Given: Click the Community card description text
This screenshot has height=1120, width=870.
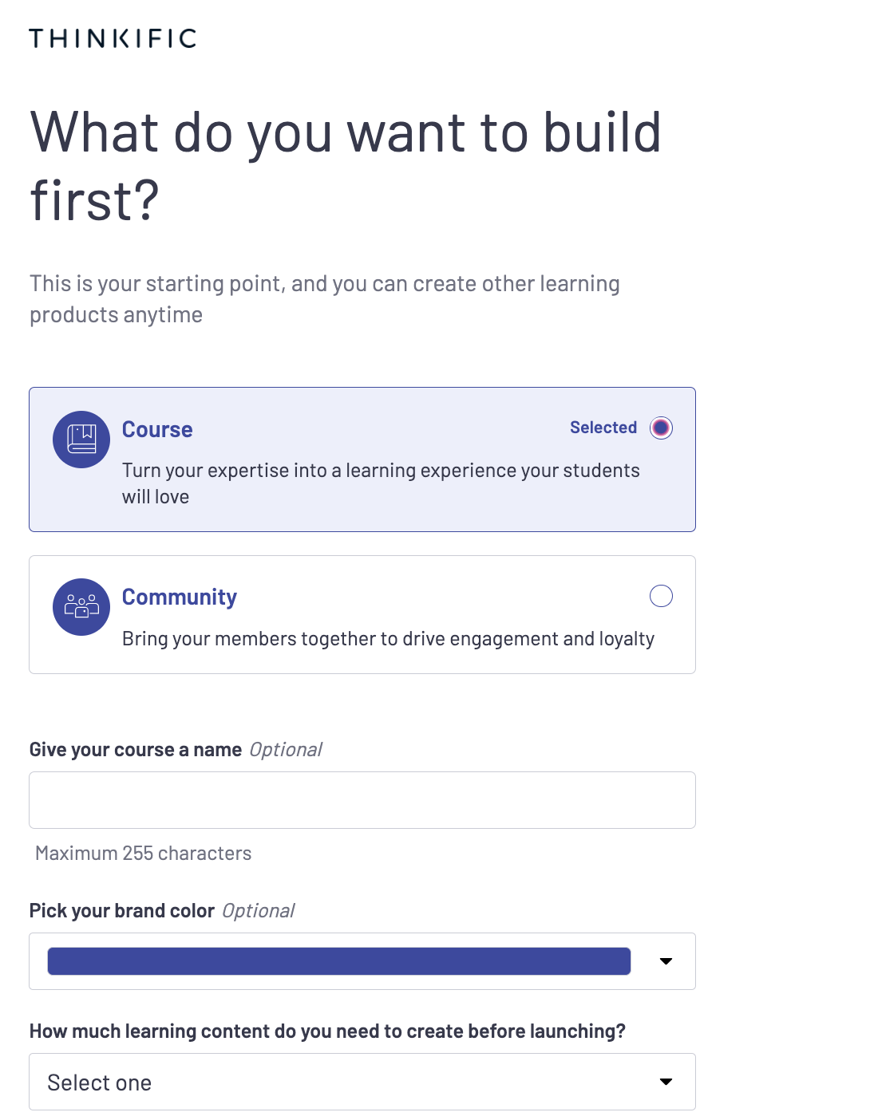Looking at the screenshot, I should click(388, 639).
